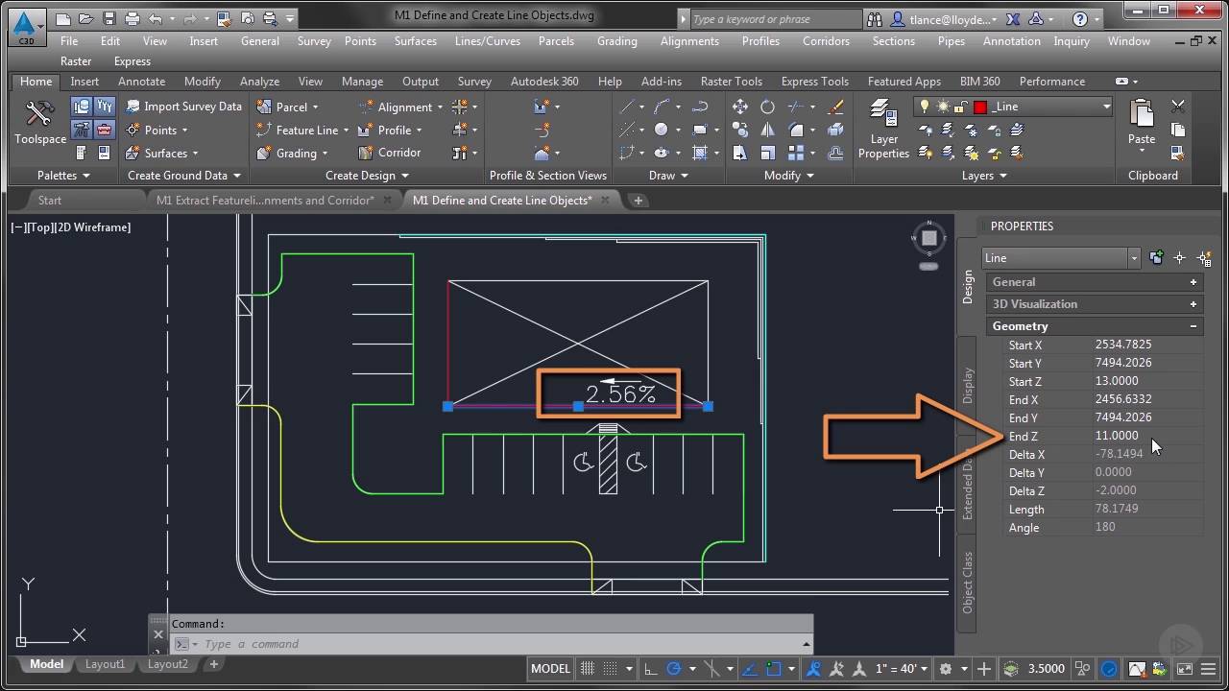The width and height of the screenshot is (1229, 691).
Task: Open the Surfaces menu
Action: tap(415, 41)
